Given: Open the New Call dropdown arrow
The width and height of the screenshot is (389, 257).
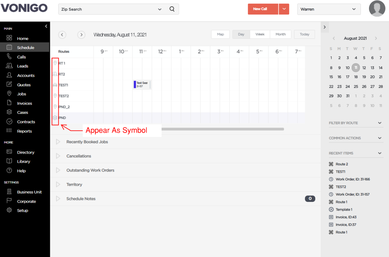Looking at the screenshot, I should (x=284, y=9).
